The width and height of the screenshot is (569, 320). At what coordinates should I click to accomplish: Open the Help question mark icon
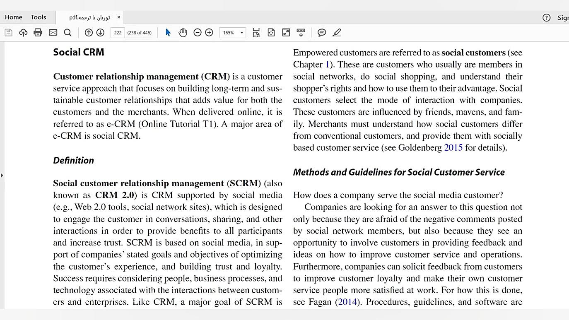tap(547, 17)
